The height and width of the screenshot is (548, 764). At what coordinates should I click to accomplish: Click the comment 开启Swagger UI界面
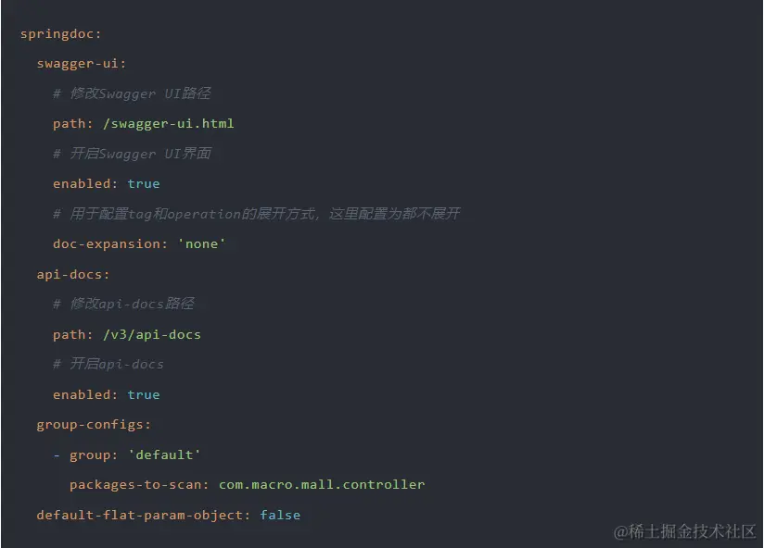click(132, 154)
